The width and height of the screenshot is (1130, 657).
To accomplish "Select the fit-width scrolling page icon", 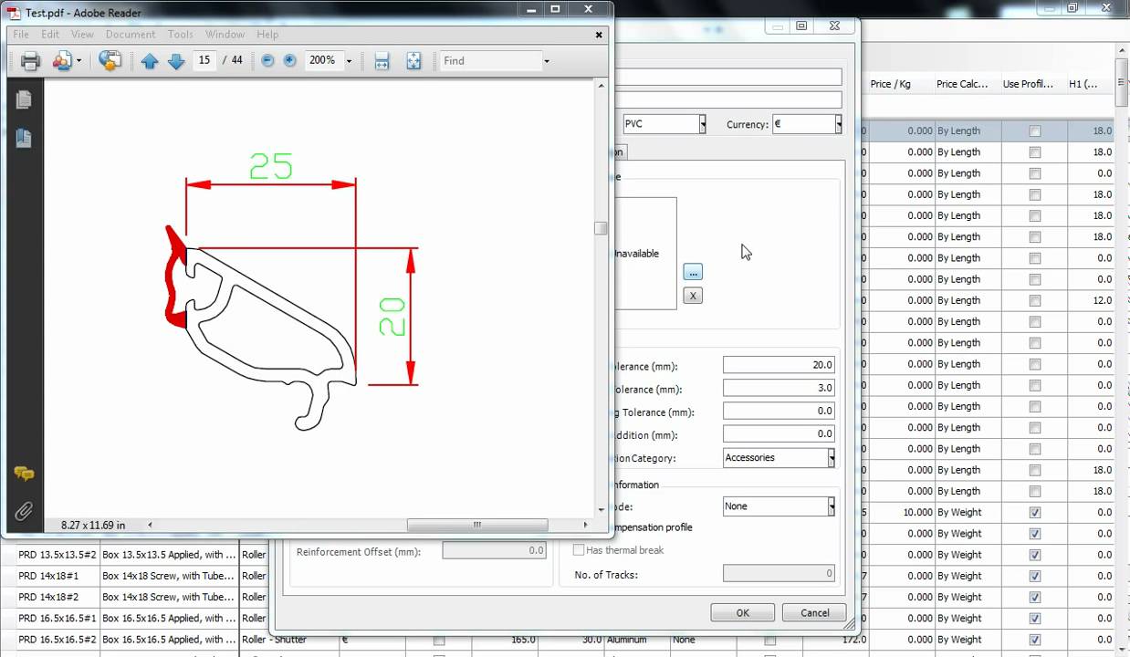I will [382, 61].
